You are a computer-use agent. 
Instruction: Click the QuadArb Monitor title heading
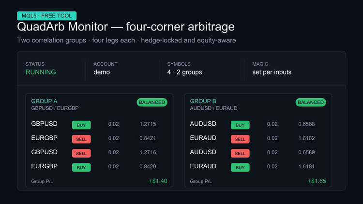(x=126, y=27)
